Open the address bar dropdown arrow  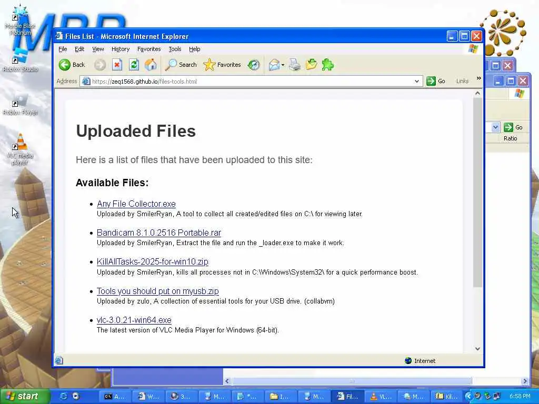pyautogui.click(x=417, y=82)
